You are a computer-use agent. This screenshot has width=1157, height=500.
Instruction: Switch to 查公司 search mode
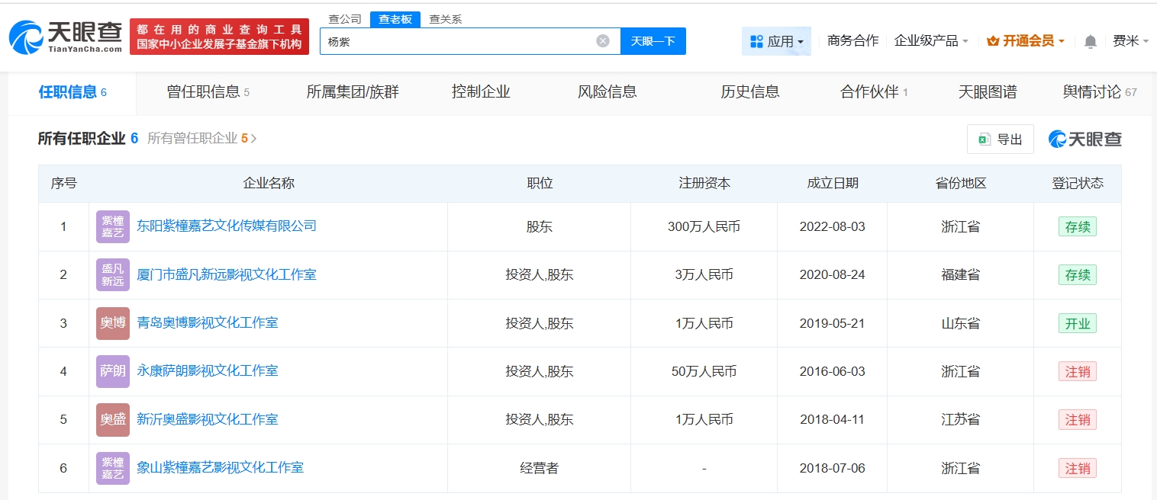click(x=344, y=19)
